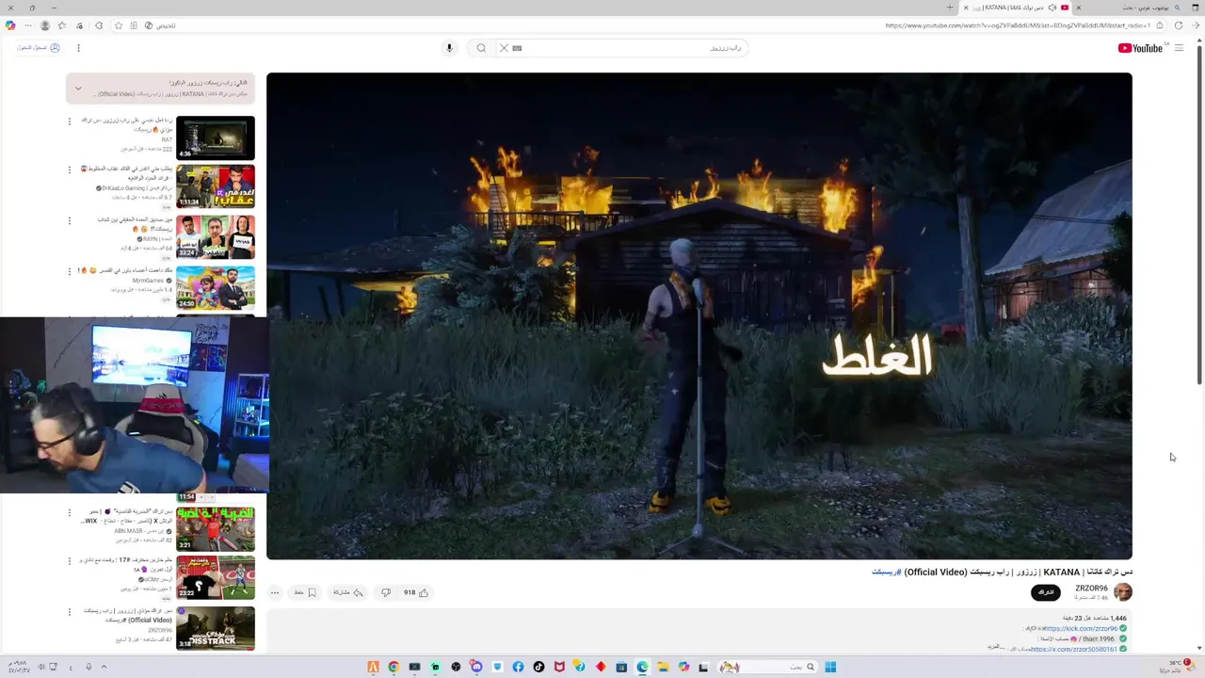Open options menu for the 33:24 video

pyautogui.click(x=69, y=220)
